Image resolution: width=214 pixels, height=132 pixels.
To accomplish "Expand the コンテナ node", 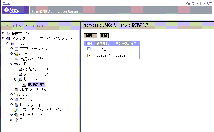I will pyautogui.click(x=11, y=99).
